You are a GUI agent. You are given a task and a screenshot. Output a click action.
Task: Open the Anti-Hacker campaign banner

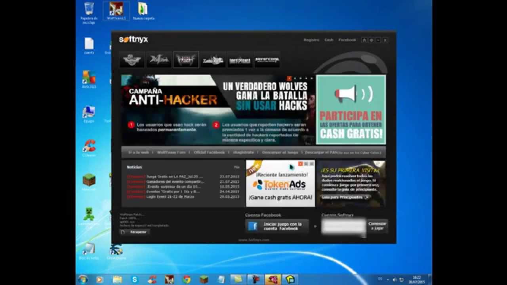pyautogui.click(x=218, y=110)
